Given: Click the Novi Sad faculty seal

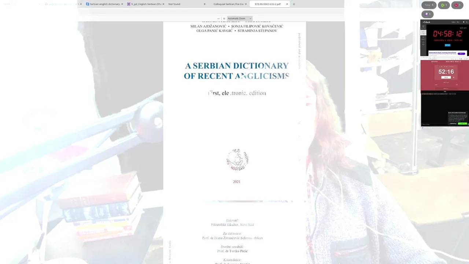Looking at the screenshot, I should point(237,159).
